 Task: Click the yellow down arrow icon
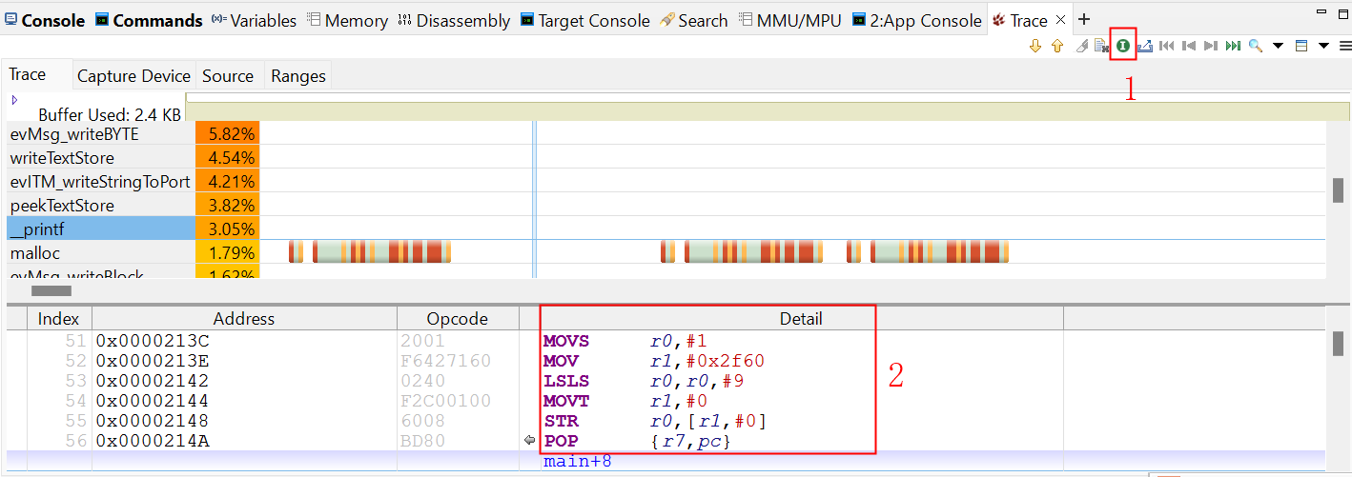(x=1035, y=46)
